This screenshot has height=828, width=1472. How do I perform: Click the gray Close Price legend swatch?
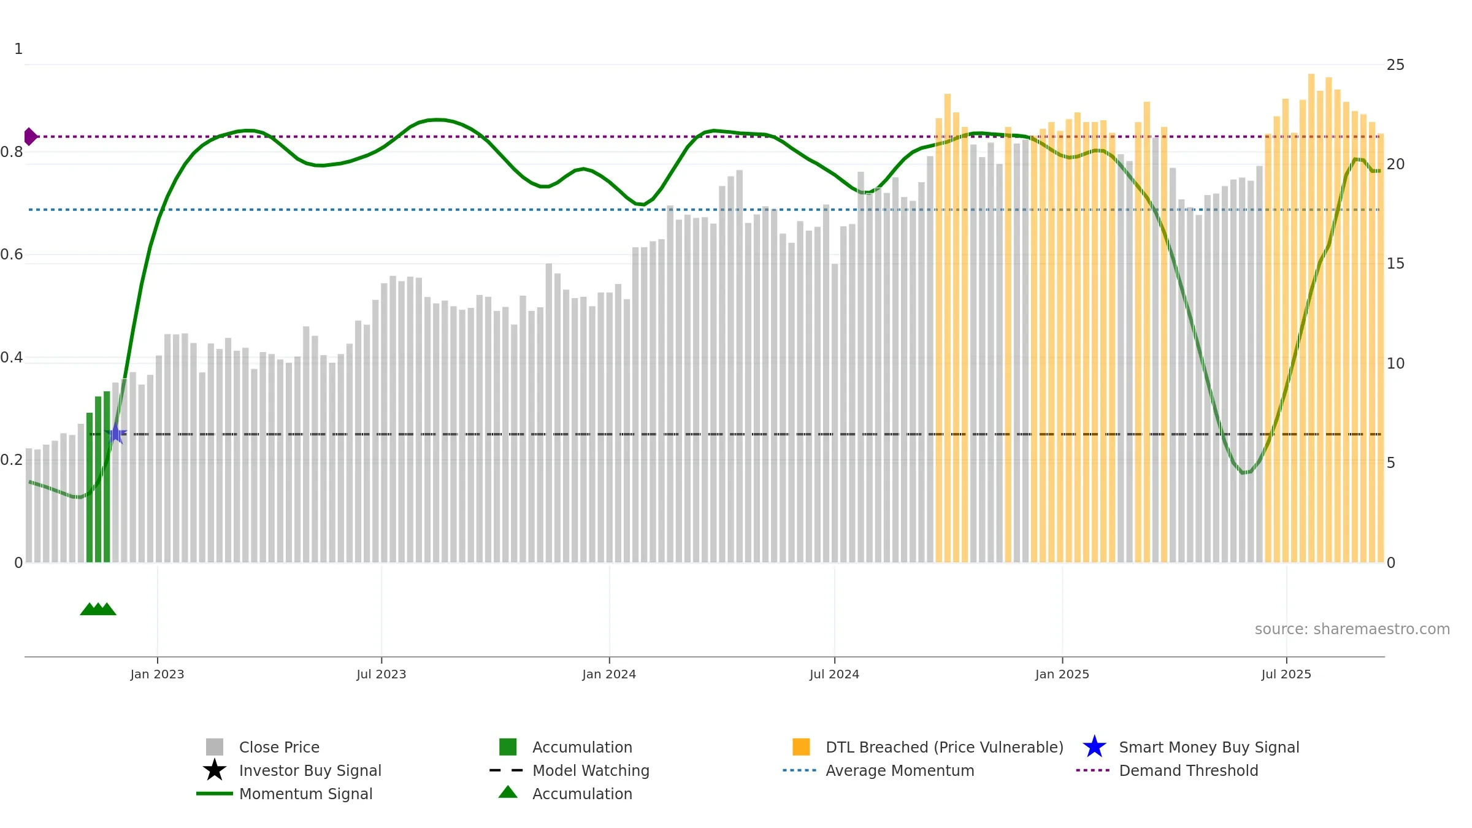(x=214, y=746)
